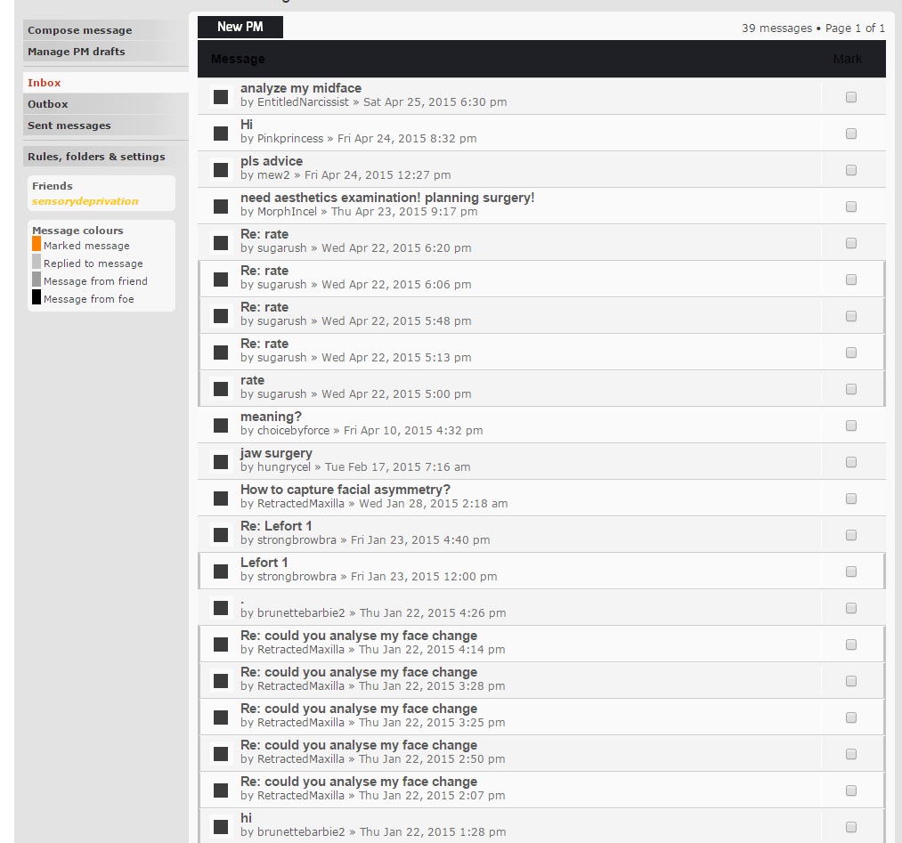Click message icon for 'rate' 5:00 pm
The image size is (902, 843).
221,389
